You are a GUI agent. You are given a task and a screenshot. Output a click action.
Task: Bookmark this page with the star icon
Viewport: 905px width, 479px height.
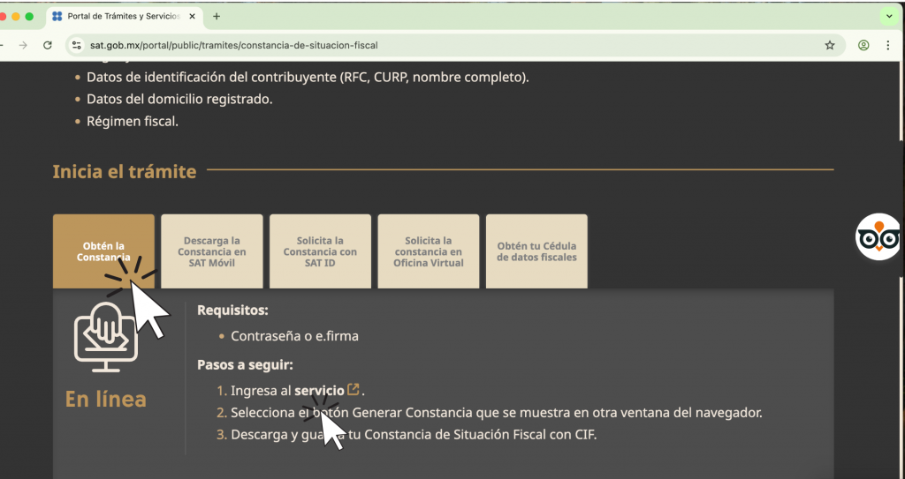click(830, 45)
